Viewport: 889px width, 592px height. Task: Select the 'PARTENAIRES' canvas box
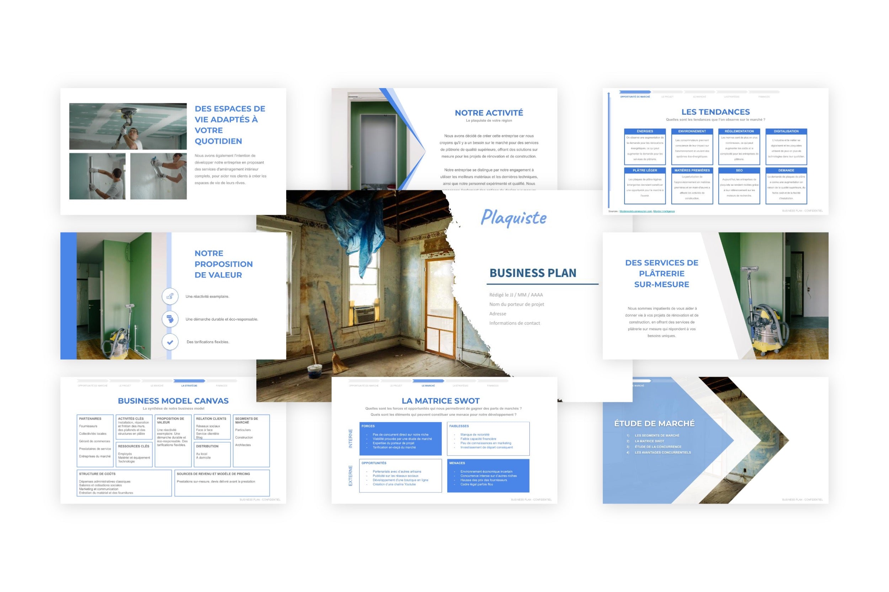(95, 441)
